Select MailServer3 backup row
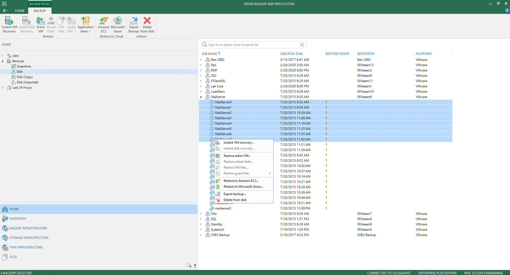This screenshot has width=510, height=275. point(325,118)
